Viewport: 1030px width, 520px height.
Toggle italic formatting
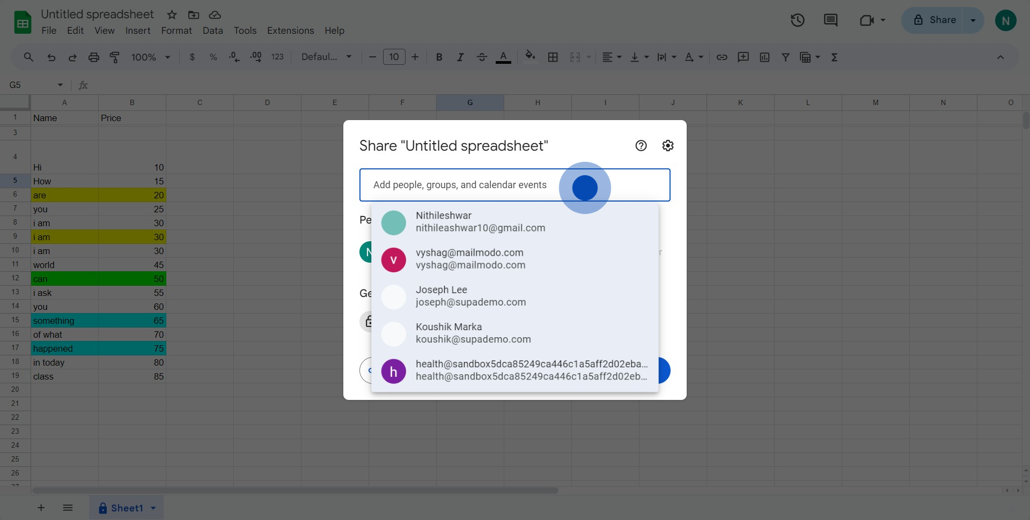click(x=460, y=57)
